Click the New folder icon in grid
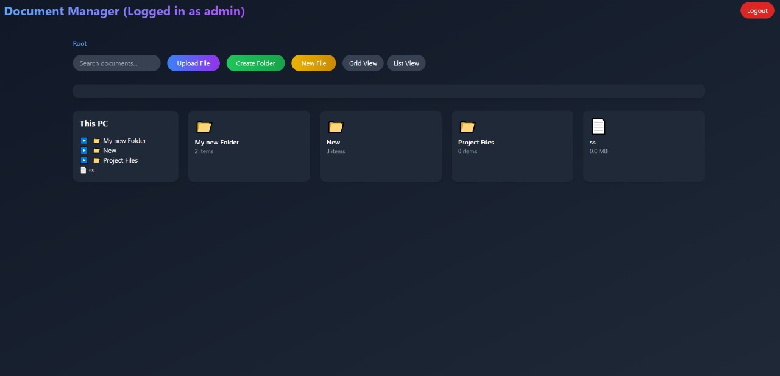Image resolution: width=780 pixels, height=376 pixels. click(336, 127)
